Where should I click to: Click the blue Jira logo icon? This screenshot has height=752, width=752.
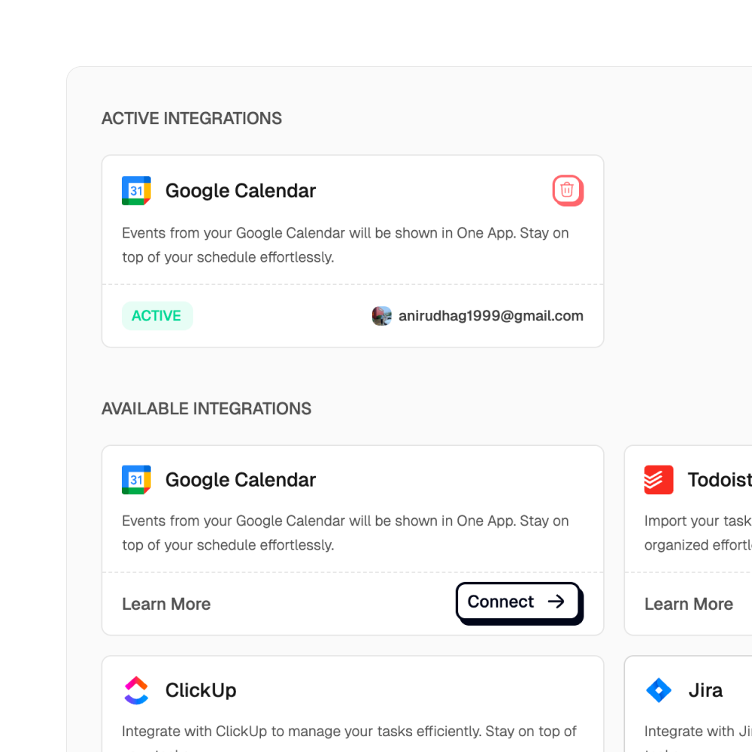tap(659, 690)
